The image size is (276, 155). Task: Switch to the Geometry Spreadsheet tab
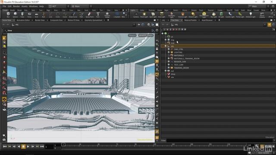[94, 20]
